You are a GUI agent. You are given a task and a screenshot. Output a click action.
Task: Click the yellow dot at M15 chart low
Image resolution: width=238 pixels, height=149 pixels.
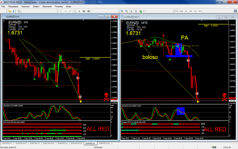point(198,102)
